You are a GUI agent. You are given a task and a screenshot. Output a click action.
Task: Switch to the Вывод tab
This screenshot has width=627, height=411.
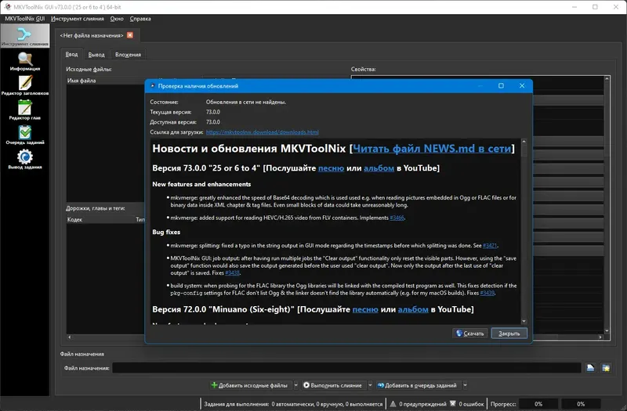point(96,55)
